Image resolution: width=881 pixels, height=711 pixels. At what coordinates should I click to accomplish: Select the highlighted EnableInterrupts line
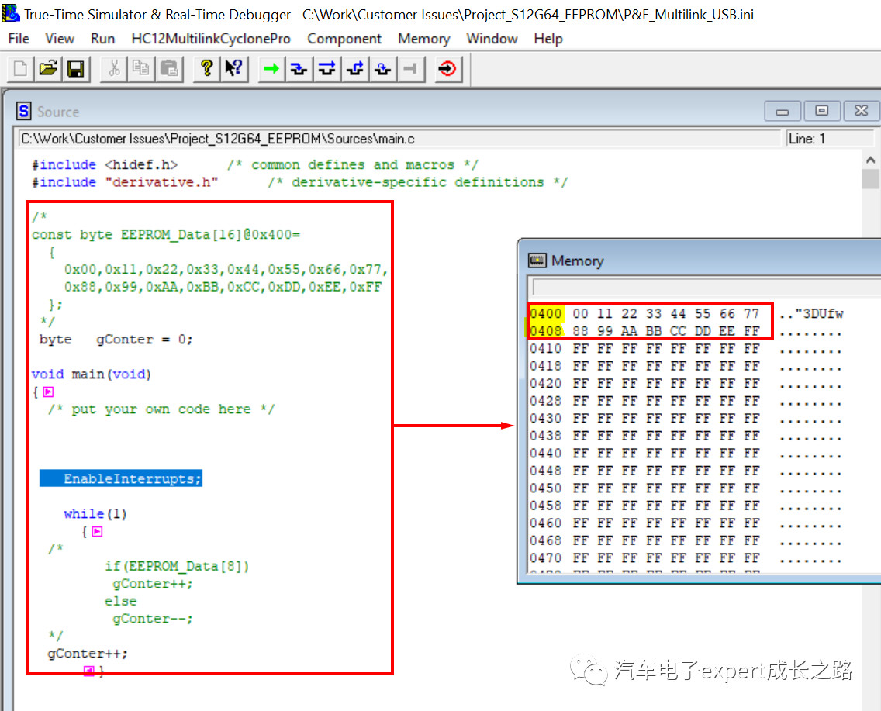tap(121, 479)
